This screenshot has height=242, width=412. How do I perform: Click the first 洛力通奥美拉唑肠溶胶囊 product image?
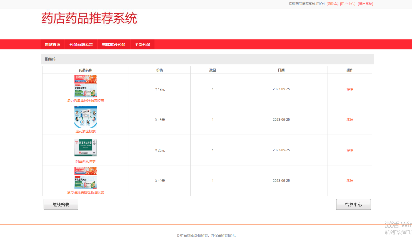[x=86, y=86]
